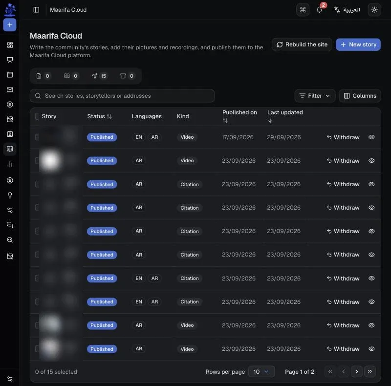Click the 17/09/2026 published date
This screenshot has width=391, height=386.
[238, 137]
